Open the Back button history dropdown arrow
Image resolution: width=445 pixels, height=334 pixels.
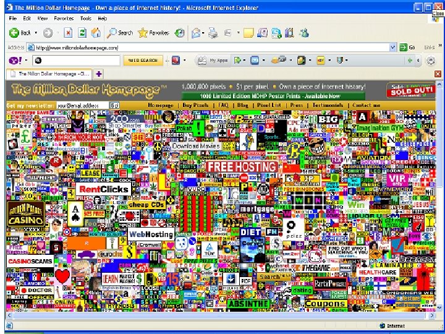coord(36,33)
